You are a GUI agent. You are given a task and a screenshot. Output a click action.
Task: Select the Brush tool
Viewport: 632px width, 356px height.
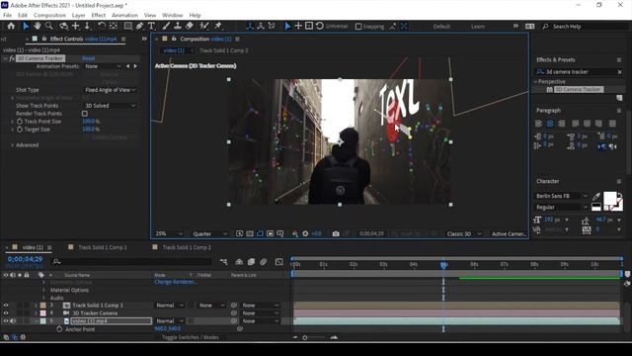pyautogui.click(x=166, y=26)
